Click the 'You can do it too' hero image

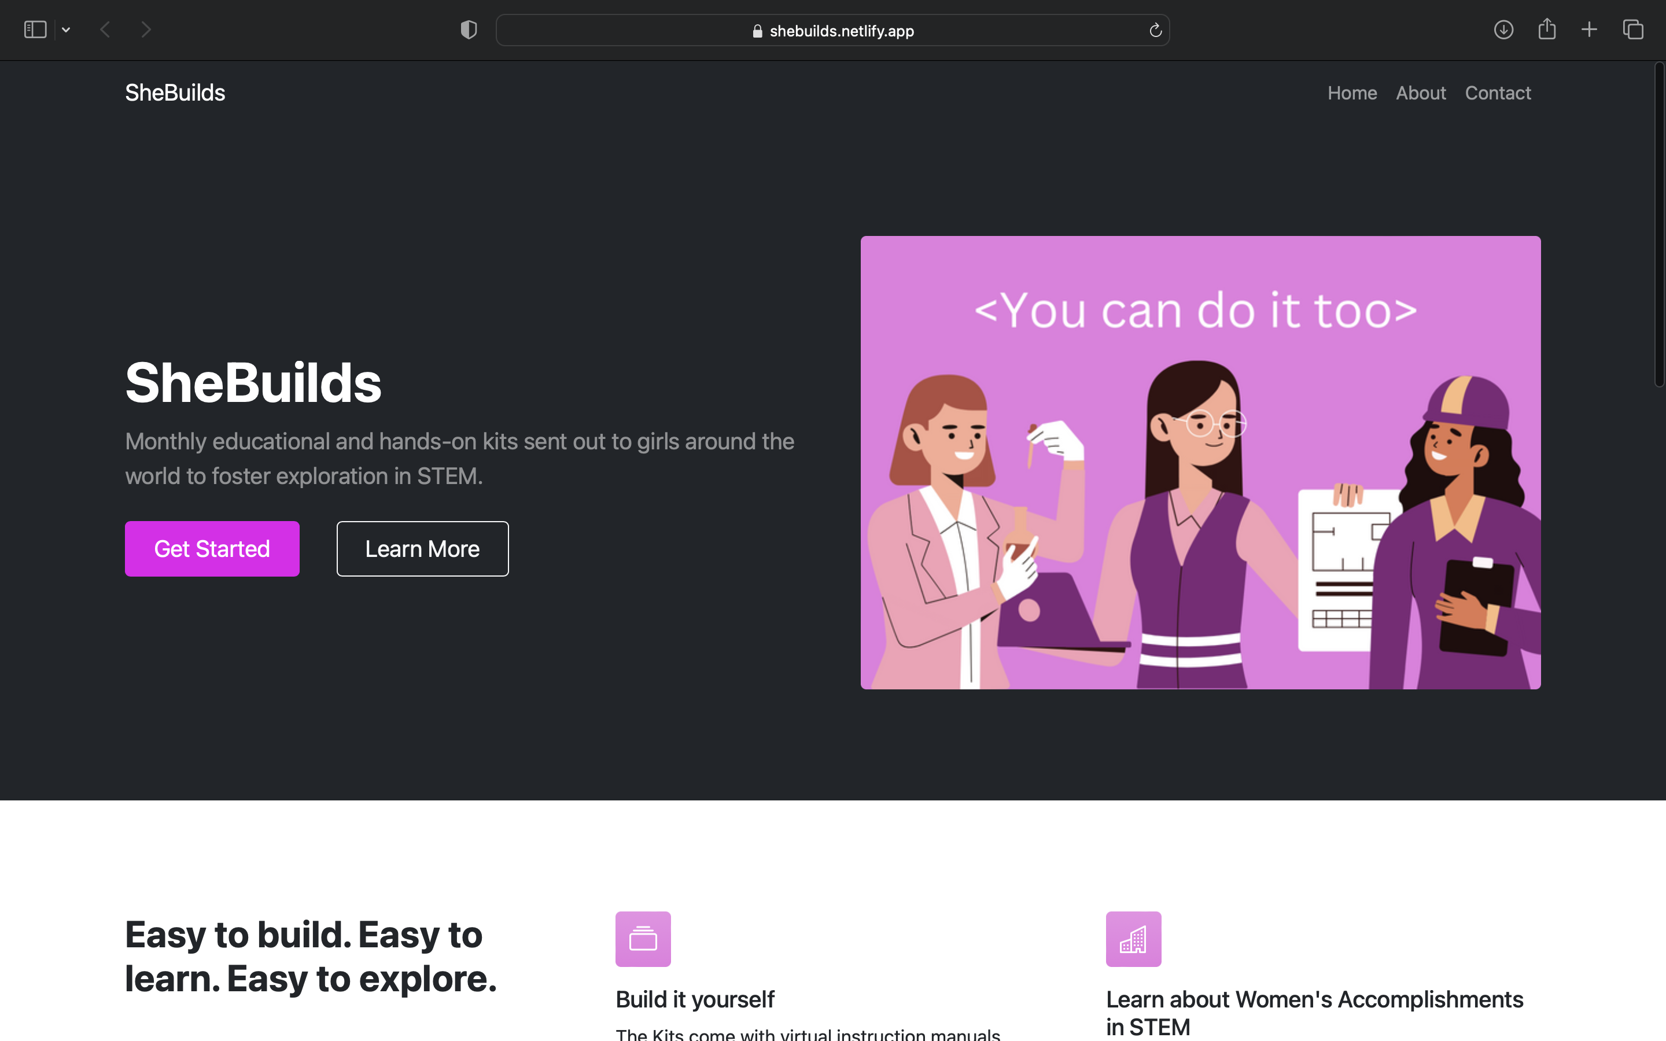[x=1200, y=462]
